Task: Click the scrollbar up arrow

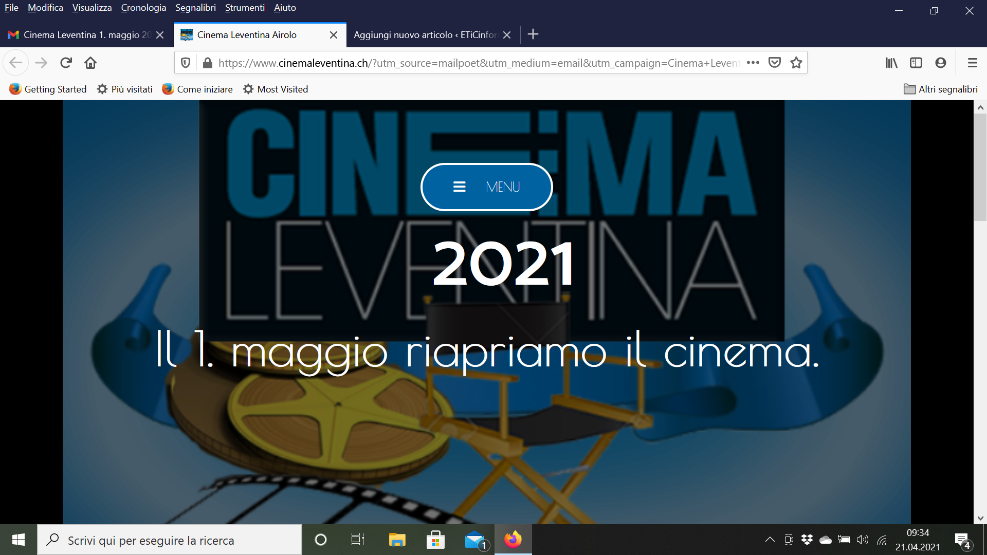Action: pyautogui.click(x=980, y=107)
